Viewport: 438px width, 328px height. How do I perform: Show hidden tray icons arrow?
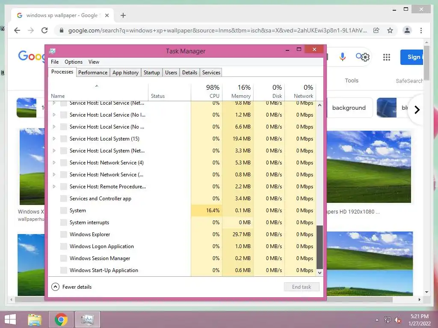pyautogui.click(x=377, y=320)
